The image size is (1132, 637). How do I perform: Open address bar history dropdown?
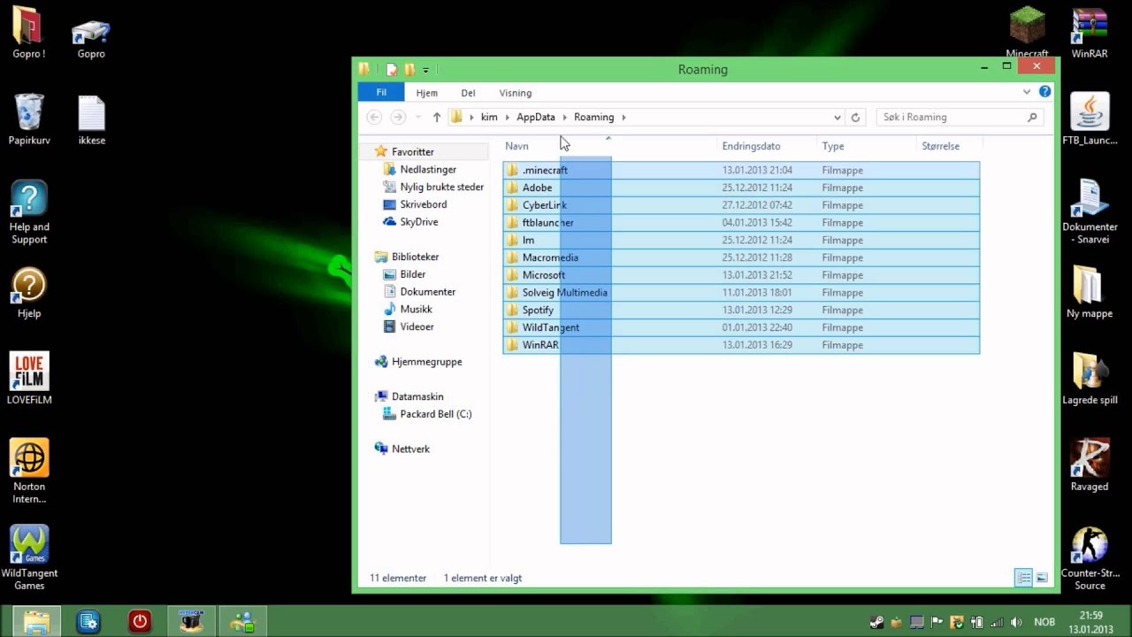click(x=837, y=117)
